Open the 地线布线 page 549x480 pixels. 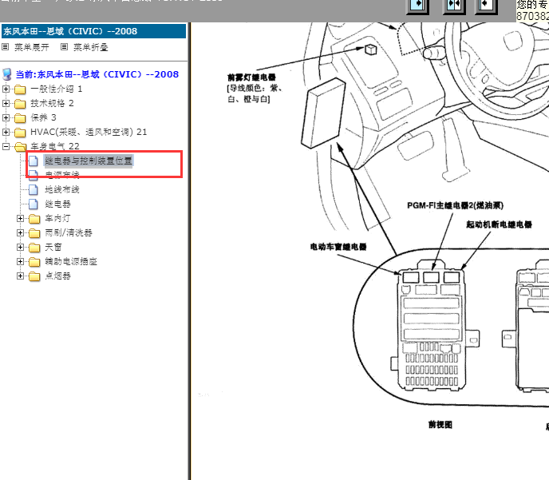(x=62, y=189)
